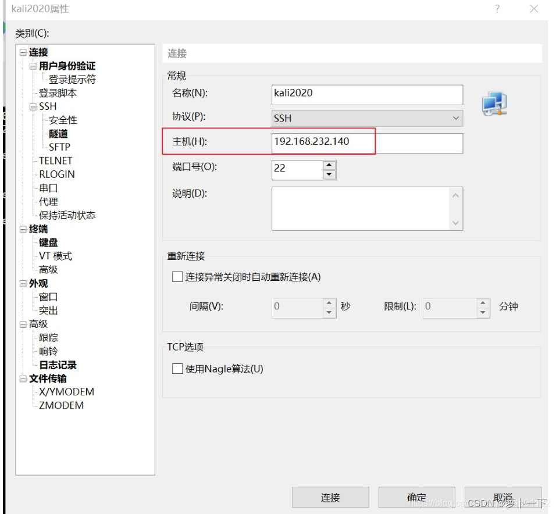This screenshot has width=556, height=514.
Task: Collapse the SSH tree node
Action: coord(33,107)
